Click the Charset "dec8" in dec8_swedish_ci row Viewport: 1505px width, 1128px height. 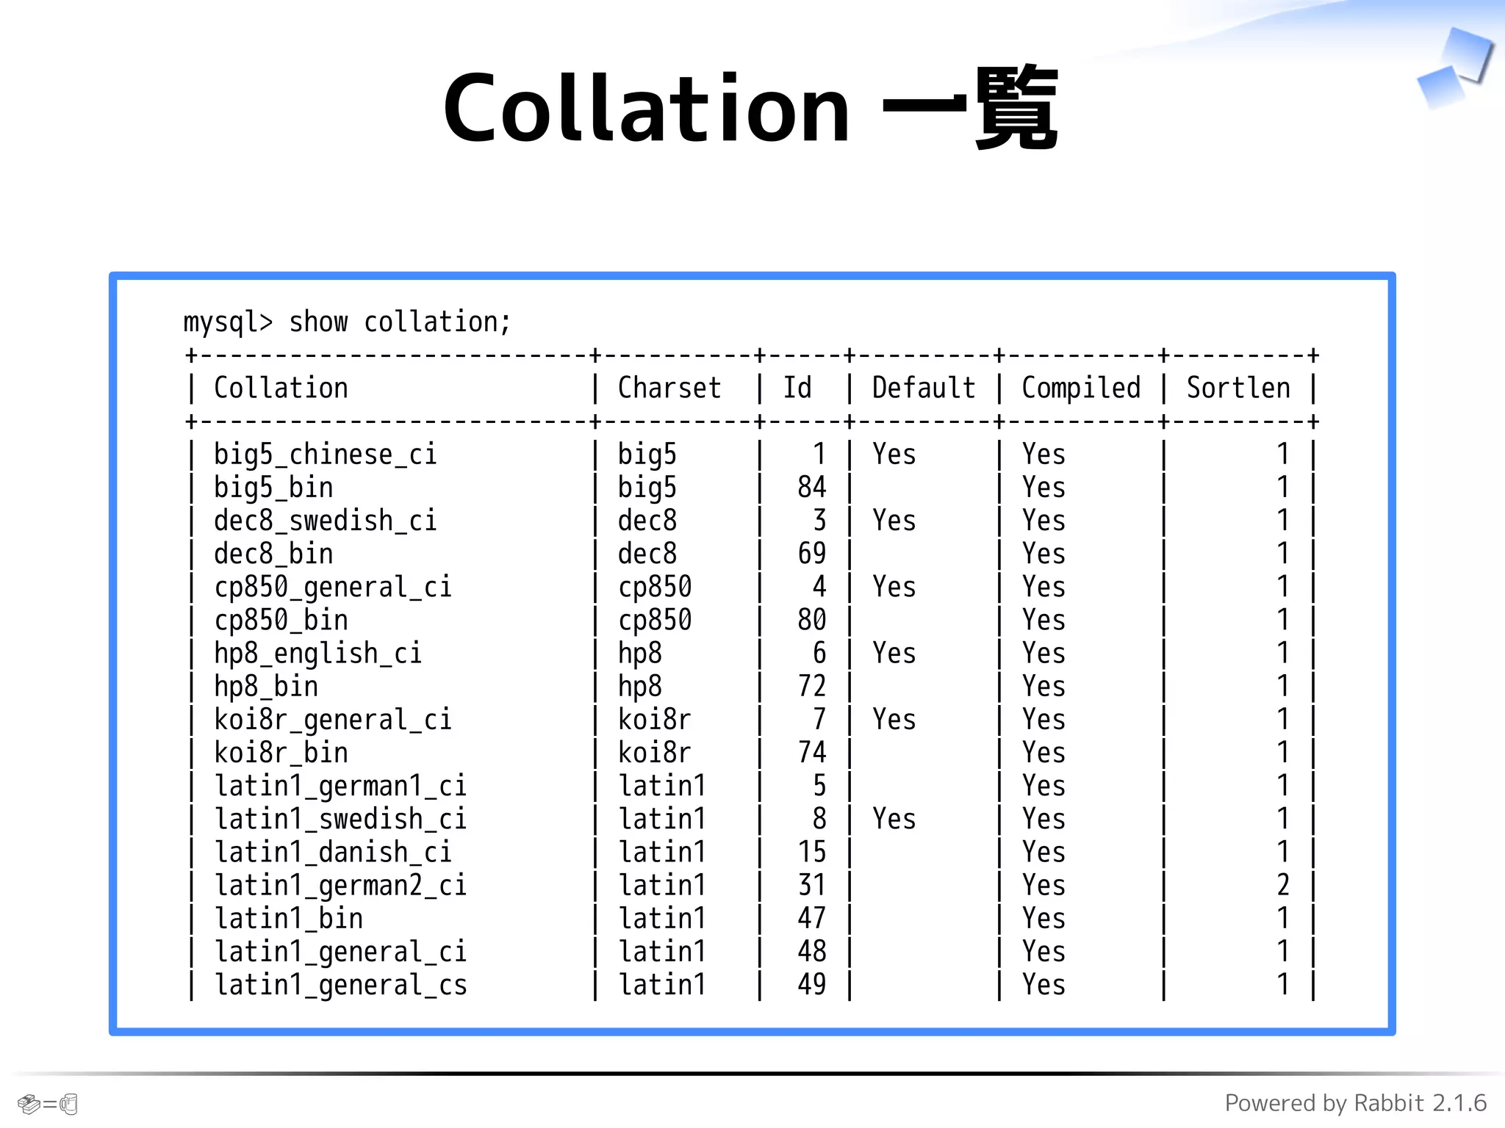647,521
